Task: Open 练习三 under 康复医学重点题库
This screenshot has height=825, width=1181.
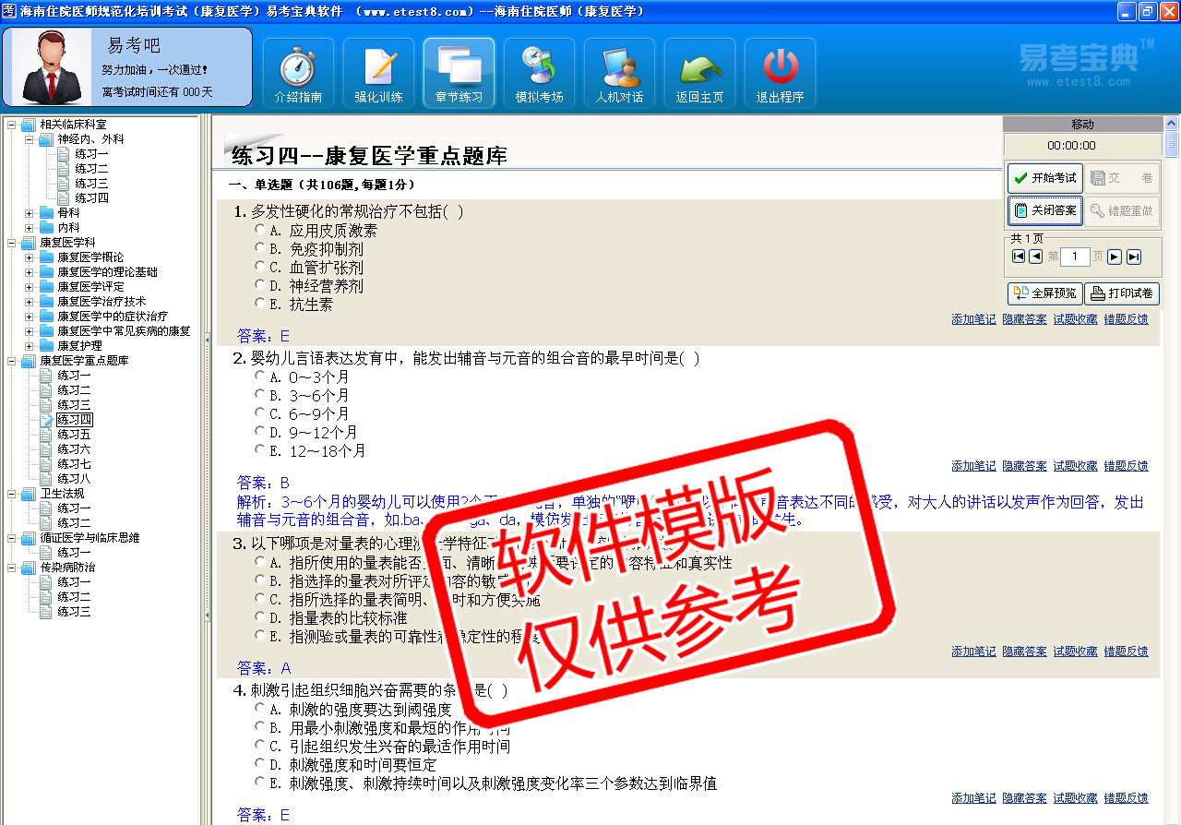Action: click(74, 405)
